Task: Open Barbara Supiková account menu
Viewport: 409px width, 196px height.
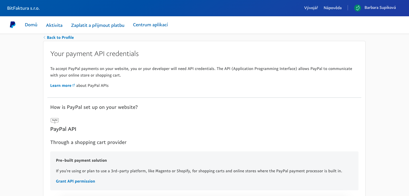Action: coord(380,8)
